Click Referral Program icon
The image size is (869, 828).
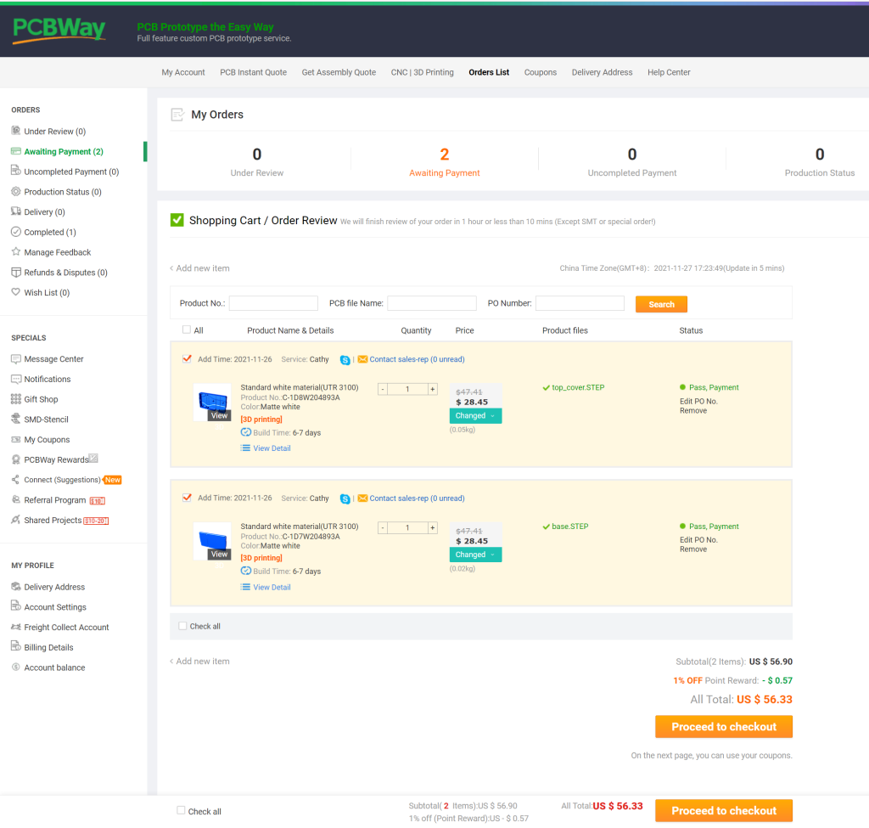click(x=16, y=499)
